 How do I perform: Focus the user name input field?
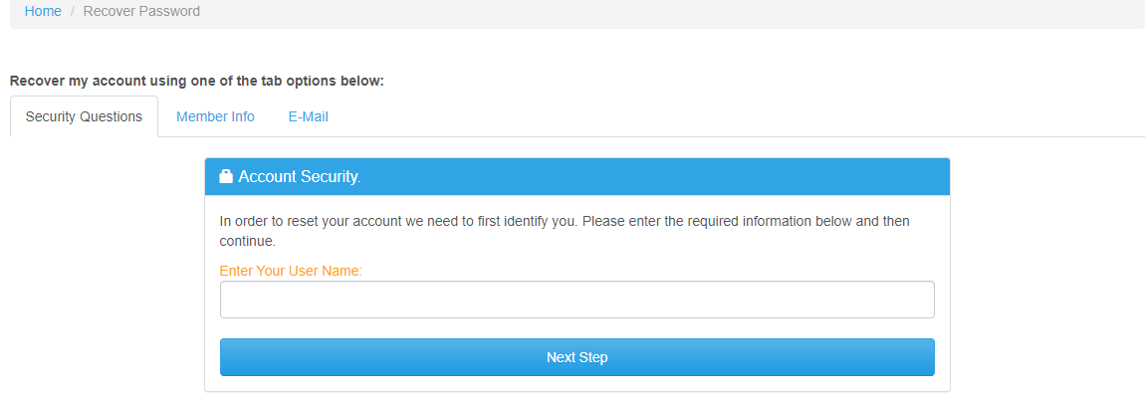click(x=576, y=300)
